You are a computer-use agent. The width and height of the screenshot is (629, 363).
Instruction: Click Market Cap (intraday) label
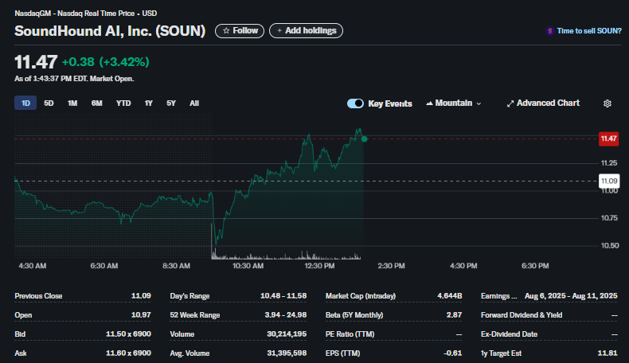pos(361,296)
